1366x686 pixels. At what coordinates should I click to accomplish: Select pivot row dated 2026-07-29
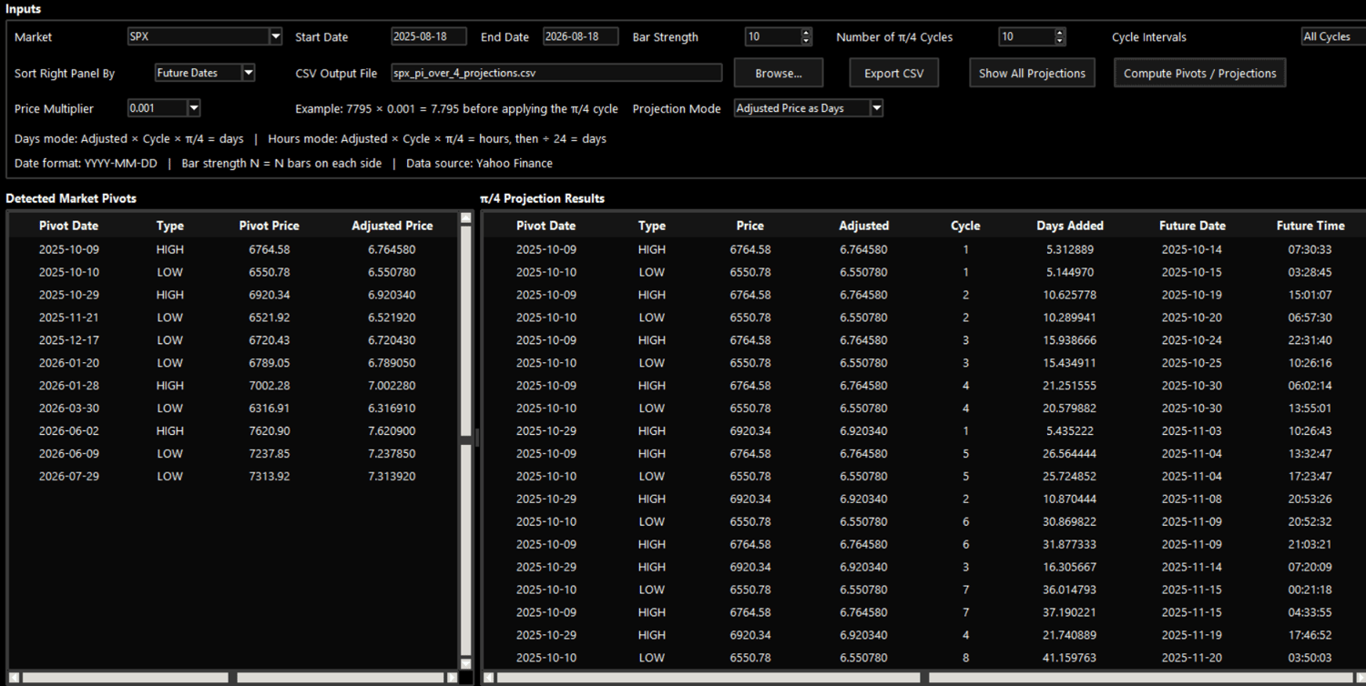(233, 477)
